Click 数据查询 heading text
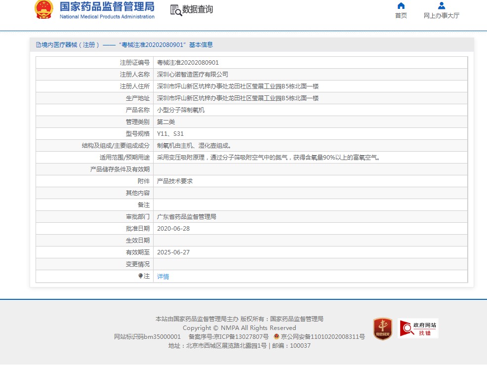 (x=198, y=9)
